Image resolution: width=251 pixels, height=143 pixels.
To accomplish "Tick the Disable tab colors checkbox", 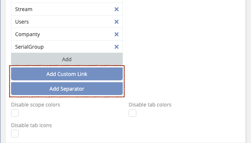I will tap(132, 113).
